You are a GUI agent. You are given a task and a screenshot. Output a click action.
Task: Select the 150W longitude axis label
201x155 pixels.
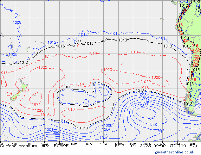click(74, 144)
